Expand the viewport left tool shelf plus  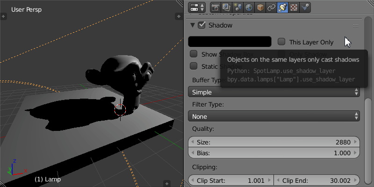(3, 16)
